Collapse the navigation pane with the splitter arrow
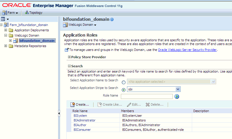This screenshot has width=232, height=139. pos(59,113)
